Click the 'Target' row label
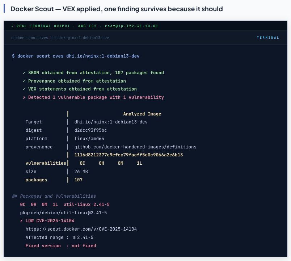Viewport: 291px width, 261px height. click(34, 122)
